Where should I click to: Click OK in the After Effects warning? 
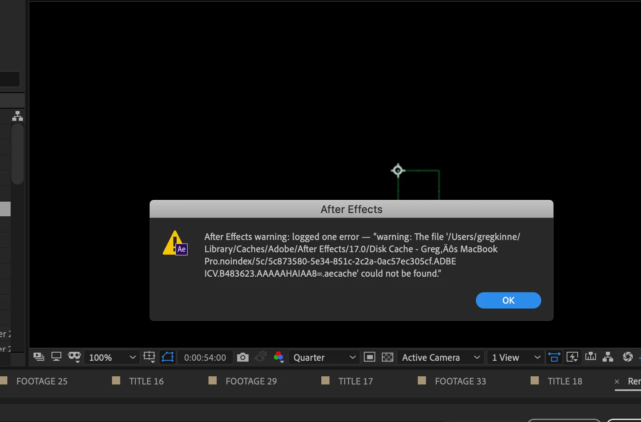tap(508, 300)
